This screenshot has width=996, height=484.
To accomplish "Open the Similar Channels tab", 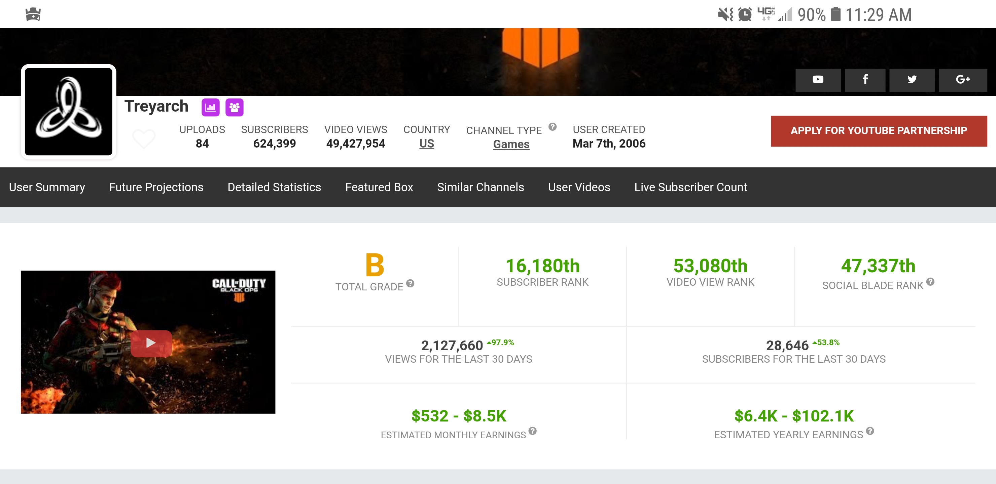I will (x=480, y=187).
